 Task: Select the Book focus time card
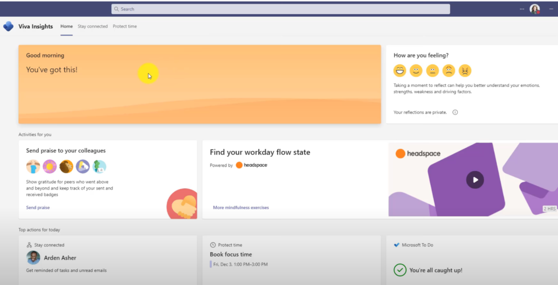pyautogui.click(x=231, y=255)
